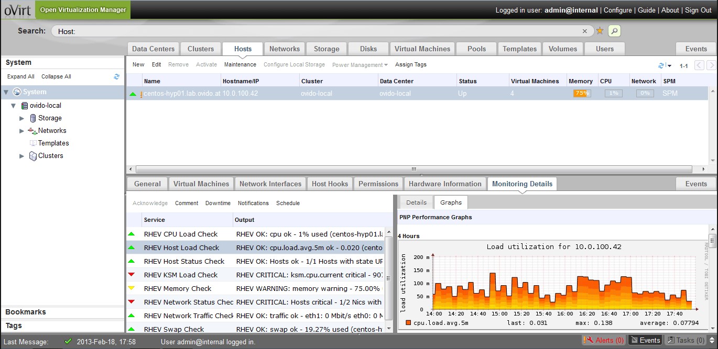This screenshot has height=349, width=718.
Task: Click the Maintenance button
Action: point(240,65)
